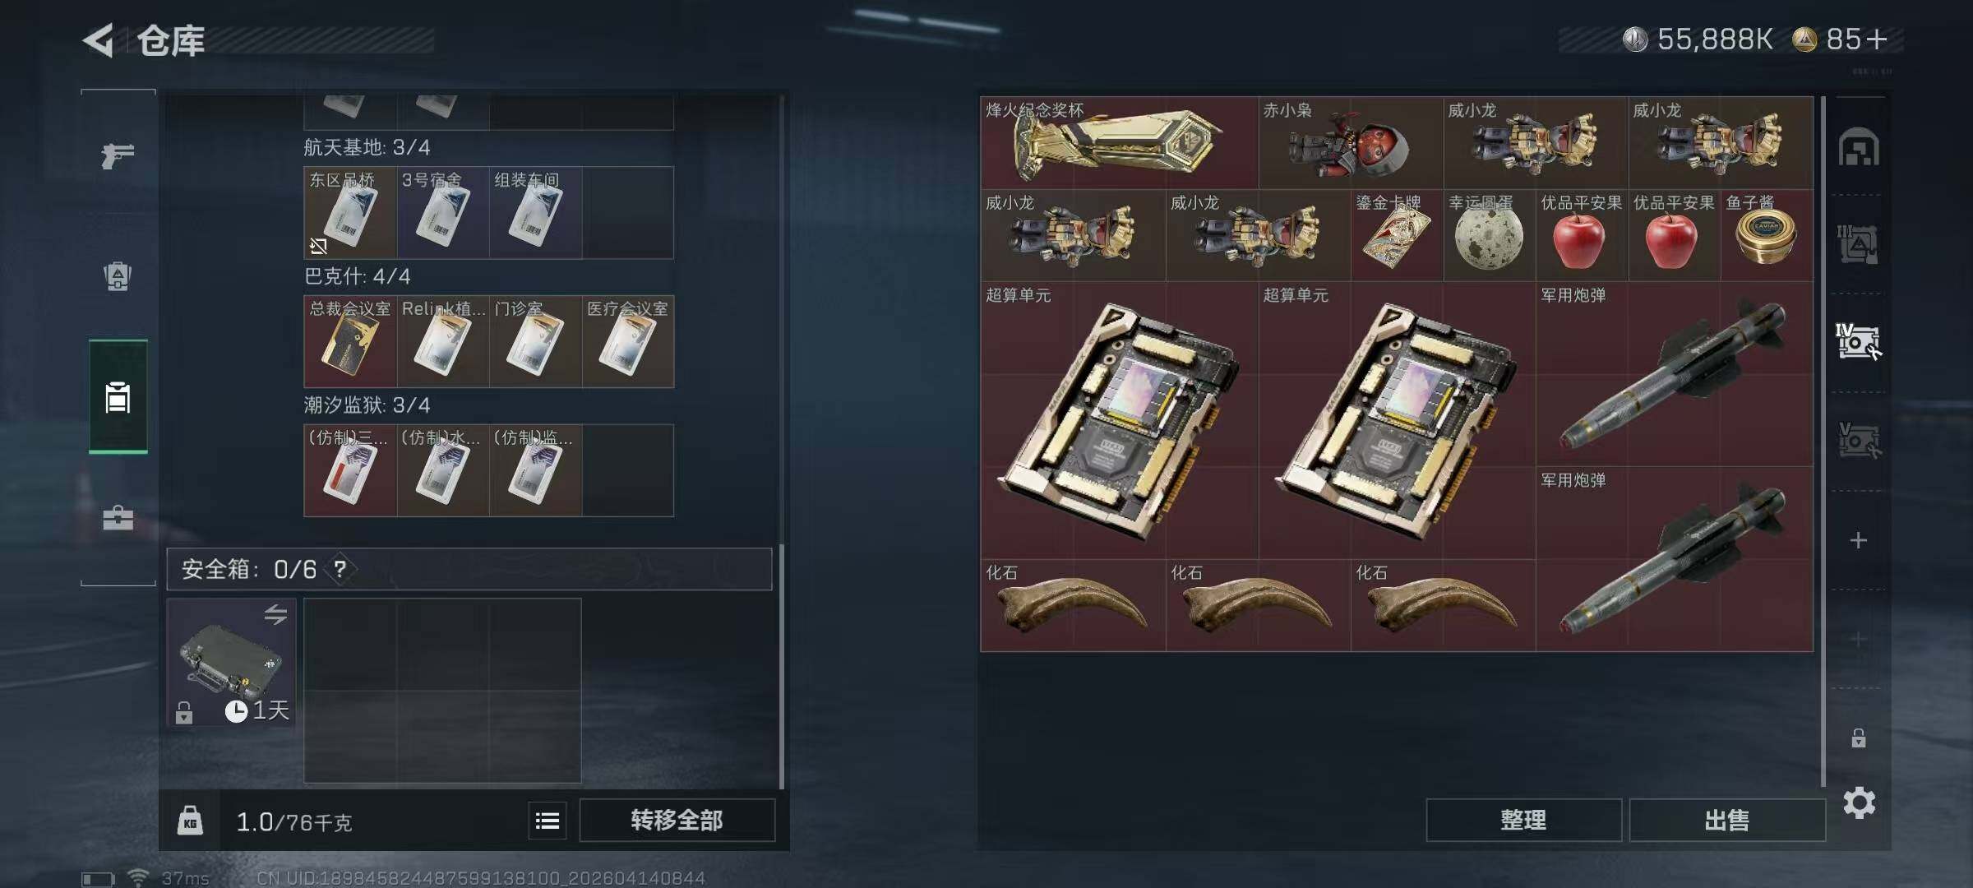Screen dimensions: 1973x888
Task: Click the warehouse grid vertical scrollbar
Action: tap(1823, 441)
